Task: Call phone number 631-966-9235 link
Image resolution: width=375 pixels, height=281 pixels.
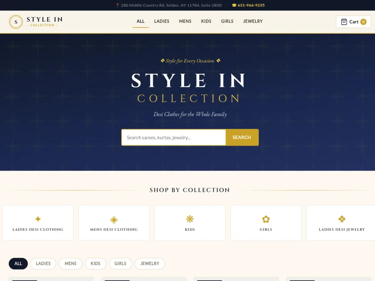Action: pos(251,5)
